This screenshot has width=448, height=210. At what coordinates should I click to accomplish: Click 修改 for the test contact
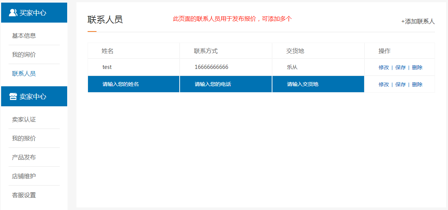pos(384,67)
